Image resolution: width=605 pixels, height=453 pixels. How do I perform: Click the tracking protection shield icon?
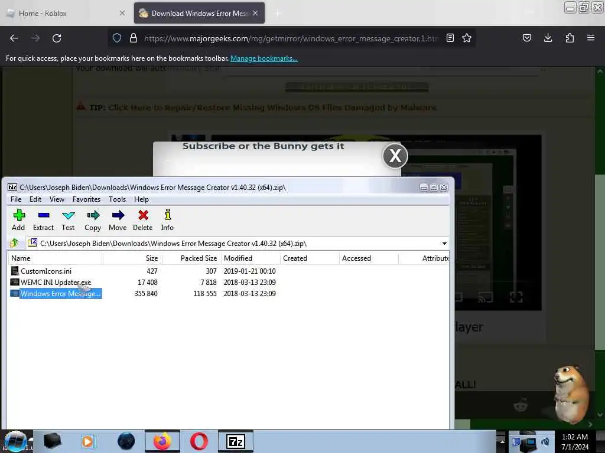[x=117, y=38]
